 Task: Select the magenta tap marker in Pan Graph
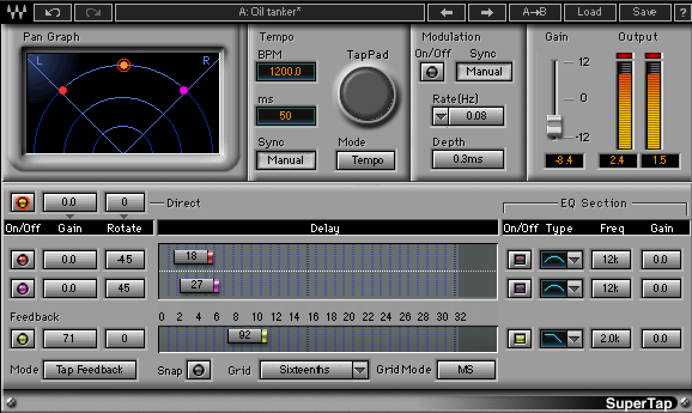pyautogui.click(x=184, y=90)
